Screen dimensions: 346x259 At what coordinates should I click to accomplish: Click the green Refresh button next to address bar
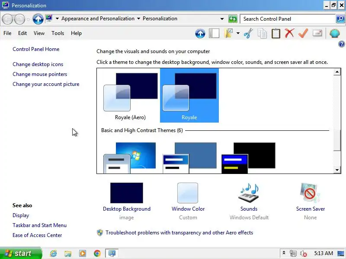click(233, 19)
